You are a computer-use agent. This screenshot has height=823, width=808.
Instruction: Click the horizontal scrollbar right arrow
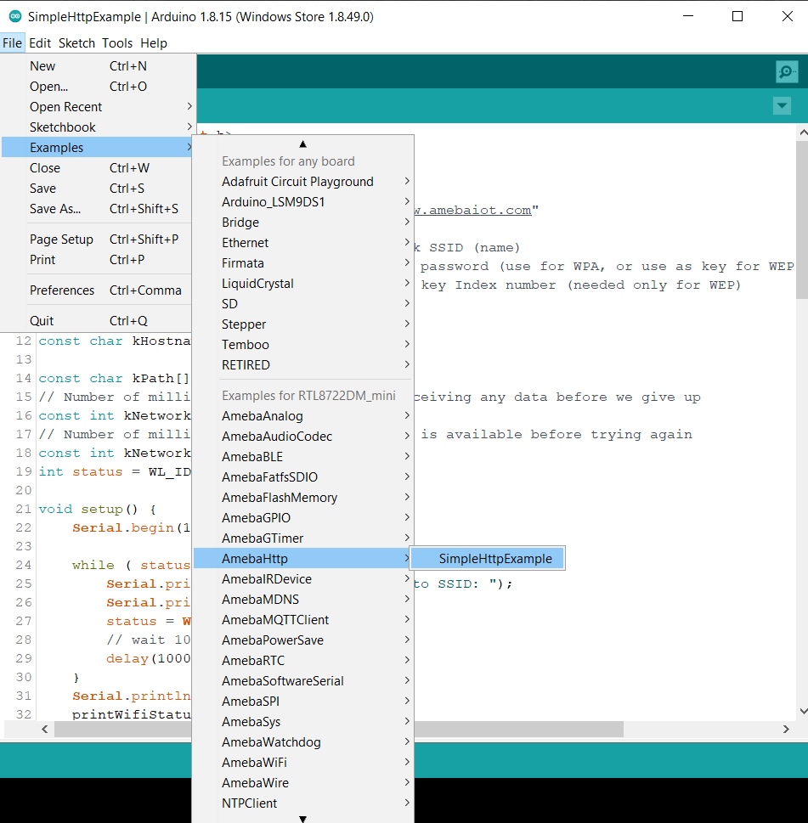tap(786, 729)
